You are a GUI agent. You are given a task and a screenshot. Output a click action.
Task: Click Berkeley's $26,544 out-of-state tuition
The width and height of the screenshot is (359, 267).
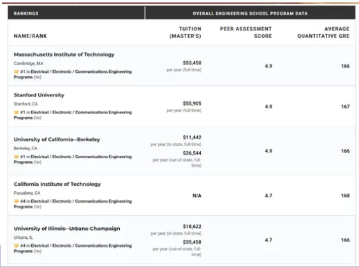192,153
